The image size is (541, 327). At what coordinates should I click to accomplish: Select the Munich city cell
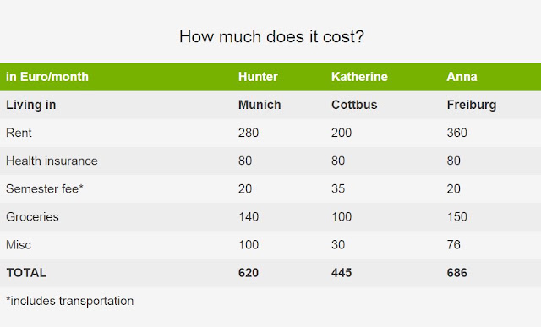[x=260, y=105]
